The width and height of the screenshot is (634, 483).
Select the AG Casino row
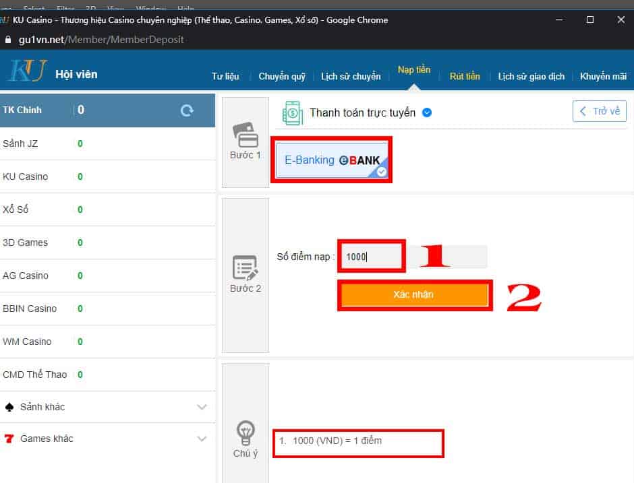[107, 276]
